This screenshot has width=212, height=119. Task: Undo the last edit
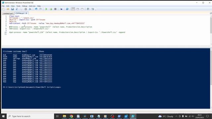coord(36,9)
